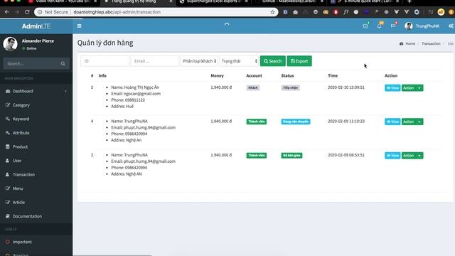
Task: Click the Important label circle icon
Action: click(8, 242)
